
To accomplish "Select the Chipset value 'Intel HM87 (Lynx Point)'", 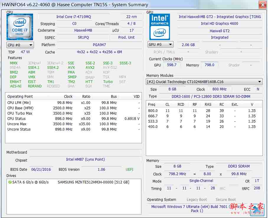I will (86, 159).
